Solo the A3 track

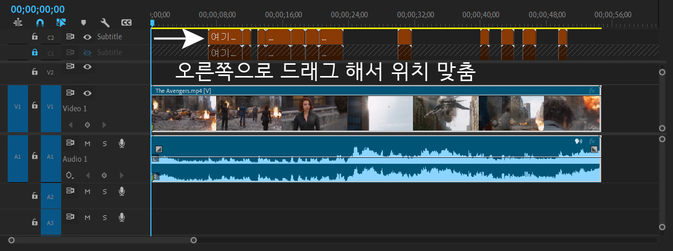[x=105, y=218]
